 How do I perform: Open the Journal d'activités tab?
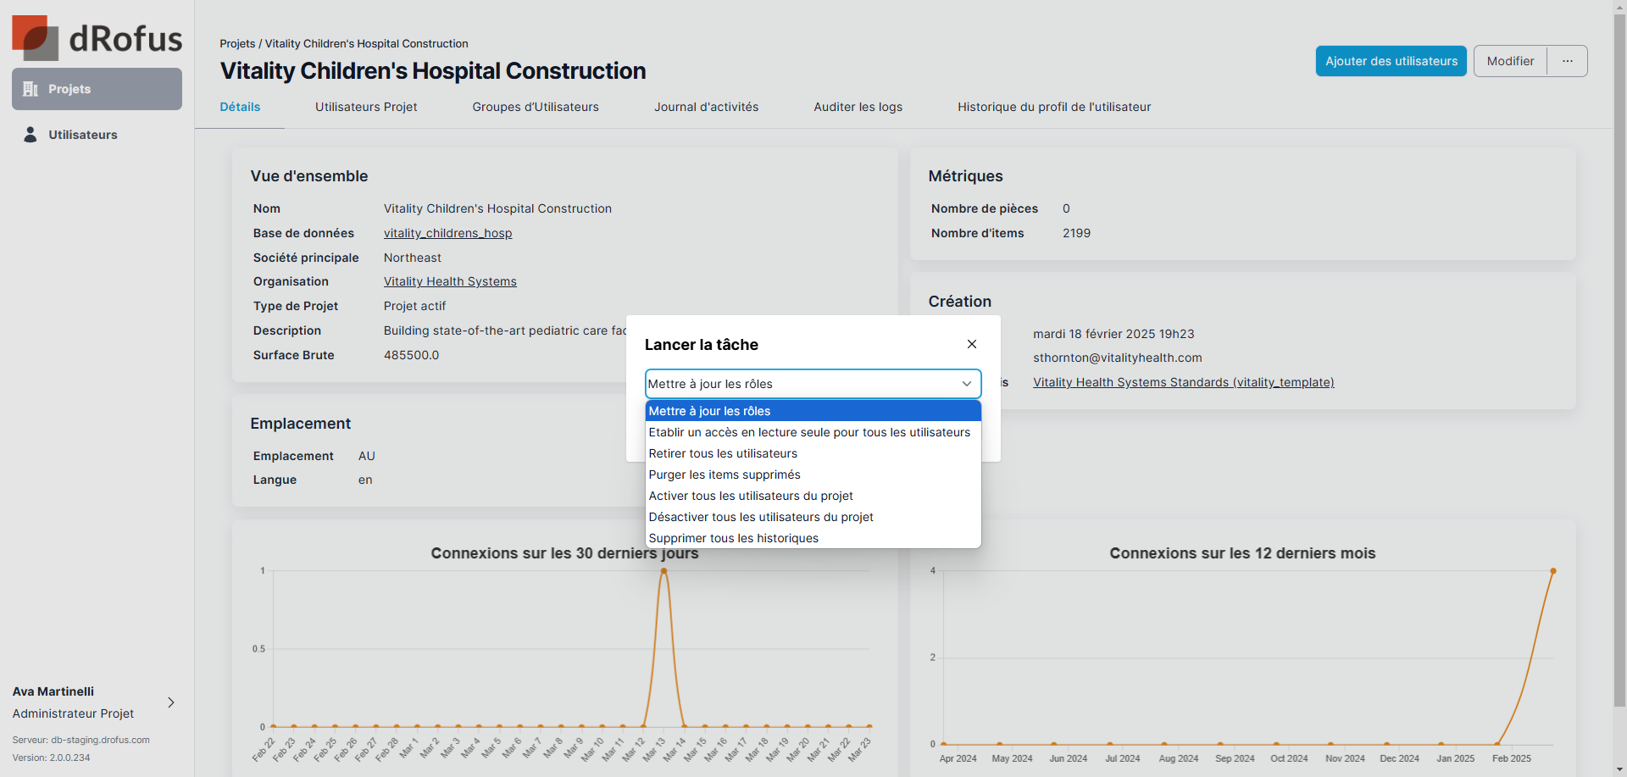click(706, 107)
